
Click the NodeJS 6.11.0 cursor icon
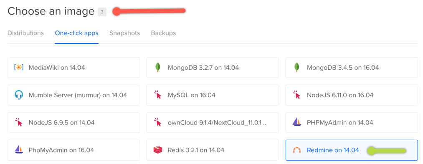297,95
